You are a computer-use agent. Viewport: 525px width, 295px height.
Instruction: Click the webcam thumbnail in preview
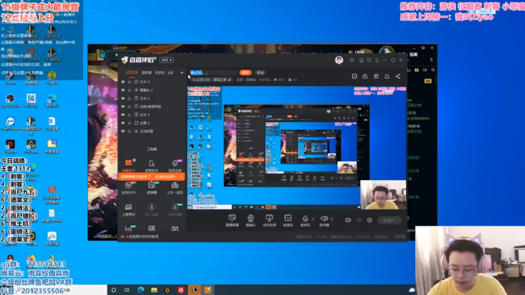point(383,195)
